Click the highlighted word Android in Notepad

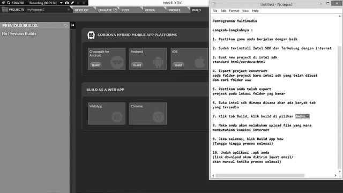pos(302,116)
